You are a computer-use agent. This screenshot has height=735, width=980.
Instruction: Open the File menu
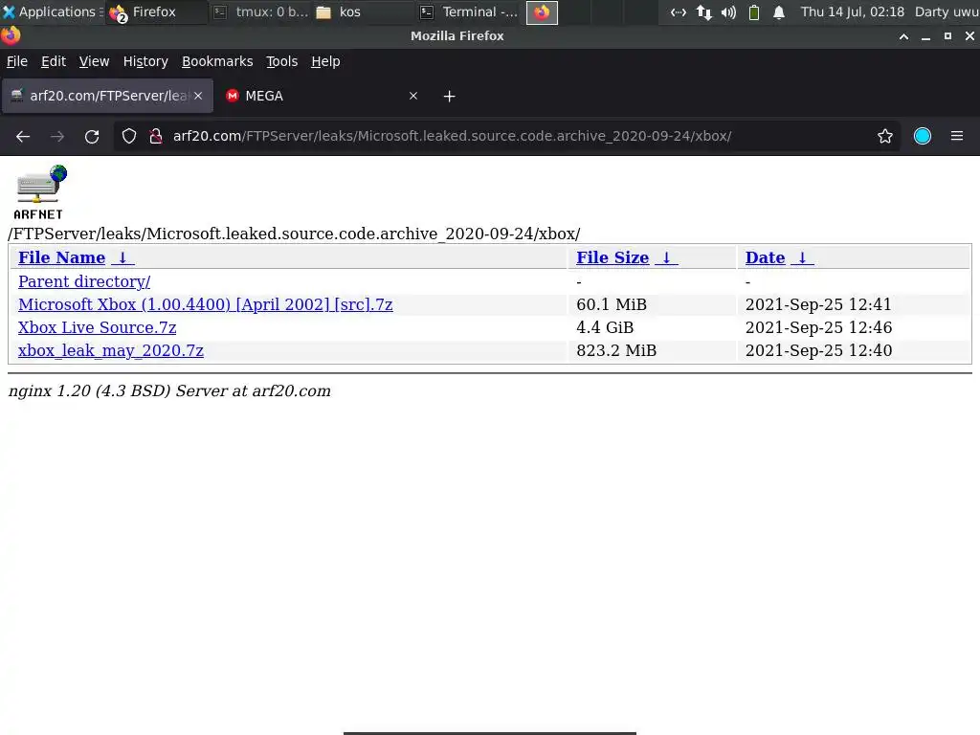pyautogui.click(x=17, y=61)
